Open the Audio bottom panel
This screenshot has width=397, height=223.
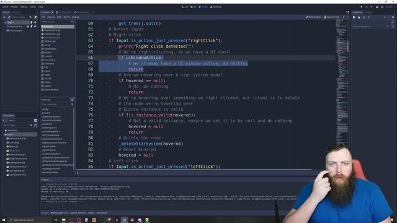(x=91, y=213)
